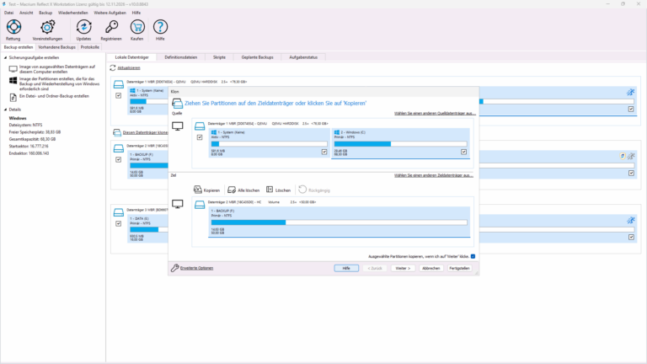Open the Definitionsdateien tab
The width and height of the screenshot is (647, 364).
(181, 57)
